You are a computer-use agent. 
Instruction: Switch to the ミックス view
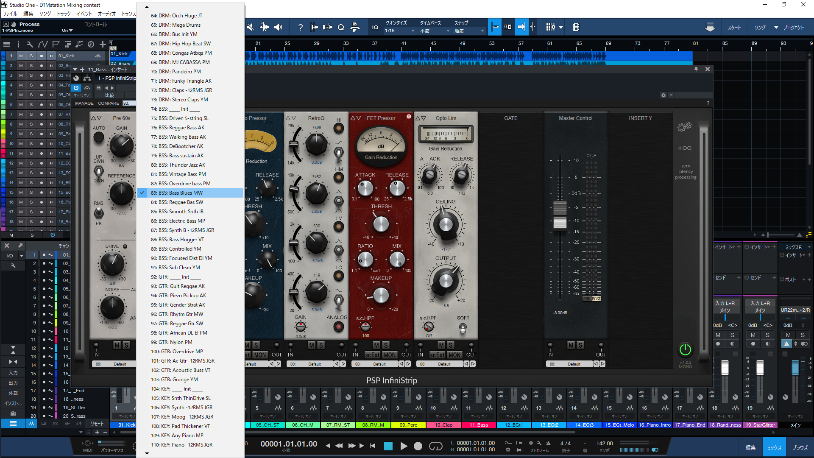point(774,447)
